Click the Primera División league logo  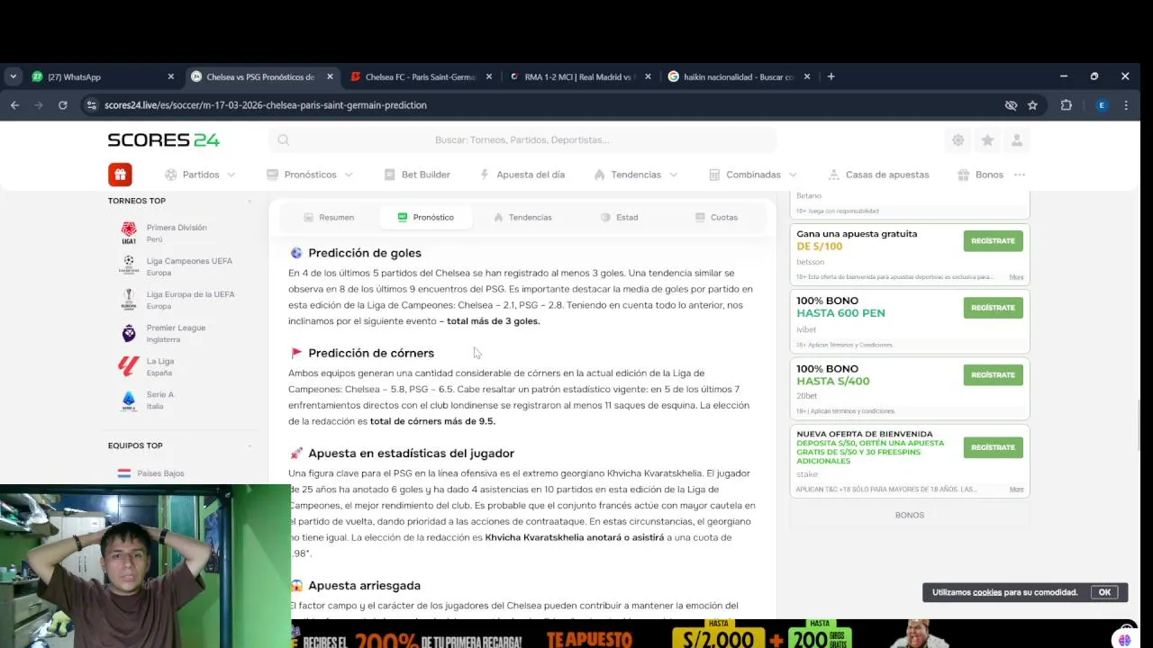[x=129, y=233]
